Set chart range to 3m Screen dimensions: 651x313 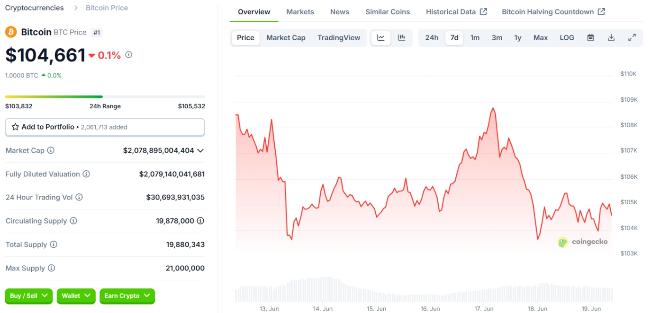pyautogui.click(x=497, y=38)
